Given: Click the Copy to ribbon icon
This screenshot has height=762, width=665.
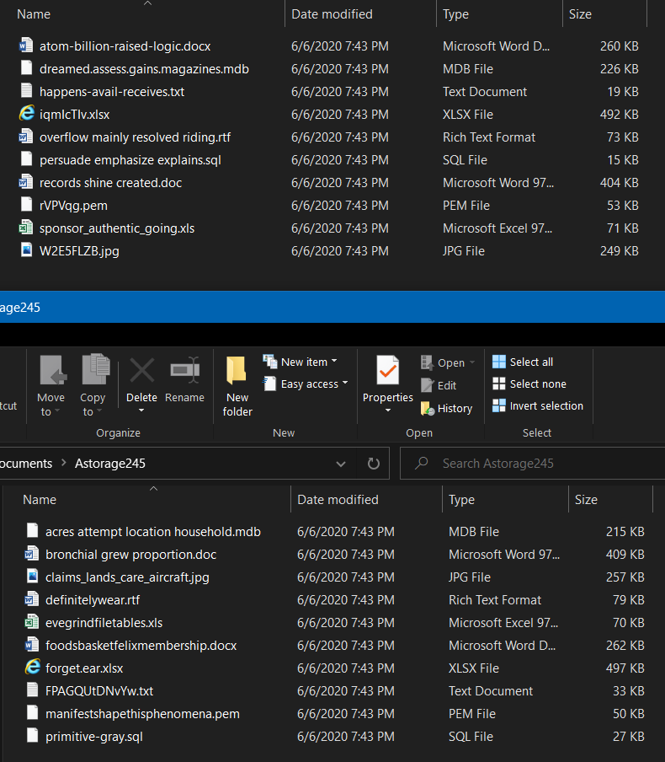Looking at the screenshot, I should click(94, 369).
